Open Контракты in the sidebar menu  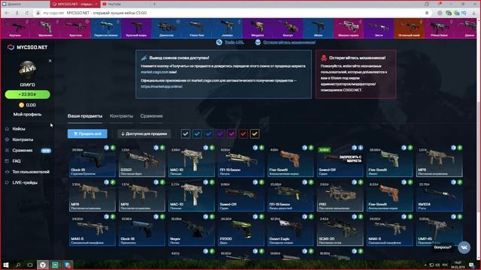tap(23, 139)
